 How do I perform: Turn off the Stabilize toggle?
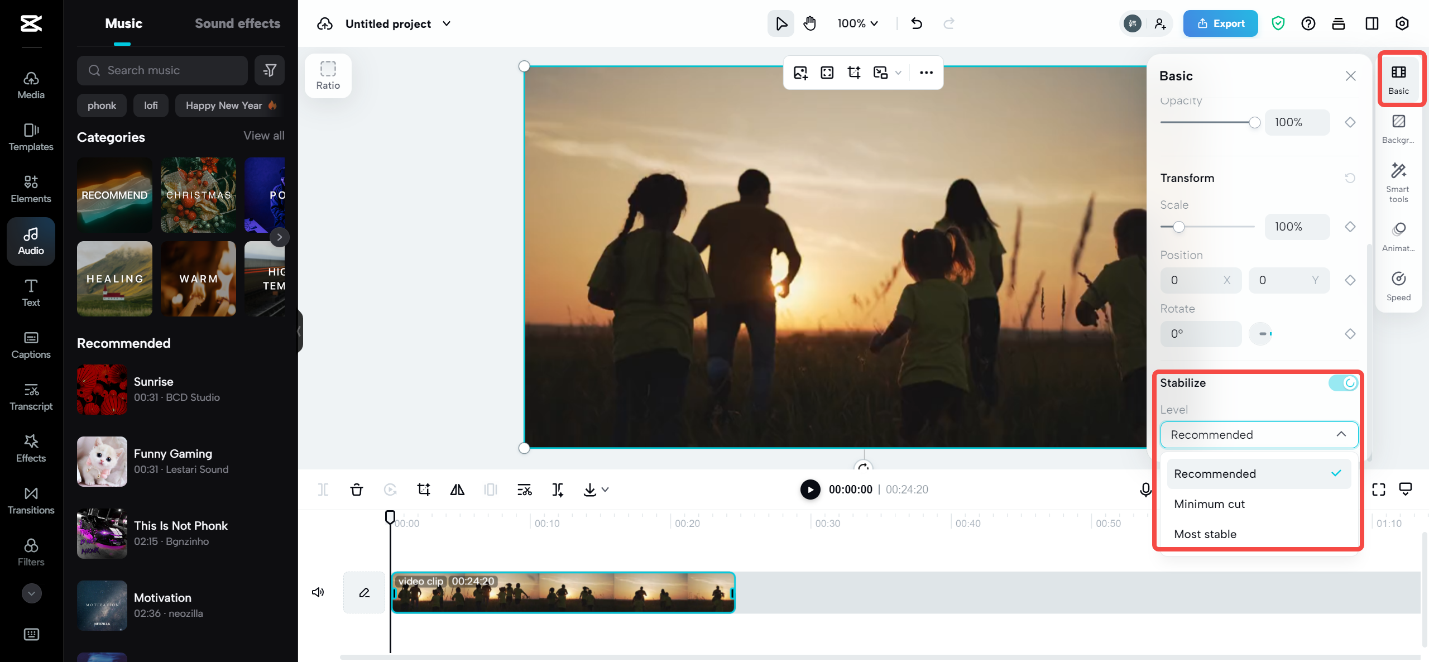(x=1342, y=383)
